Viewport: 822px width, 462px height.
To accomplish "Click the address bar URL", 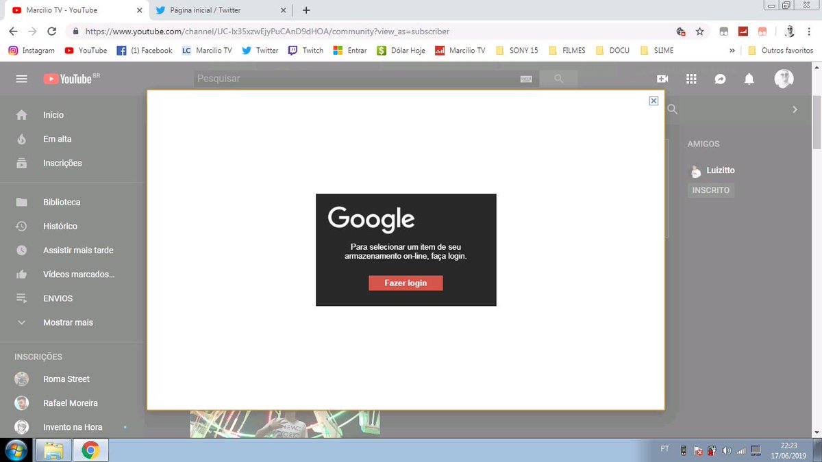I will [x=267, y=31].
